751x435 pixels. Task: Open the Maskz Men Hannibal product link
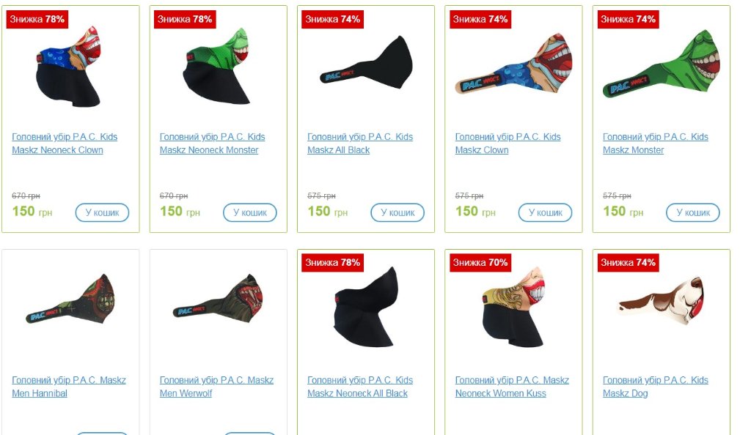[69, 387]
